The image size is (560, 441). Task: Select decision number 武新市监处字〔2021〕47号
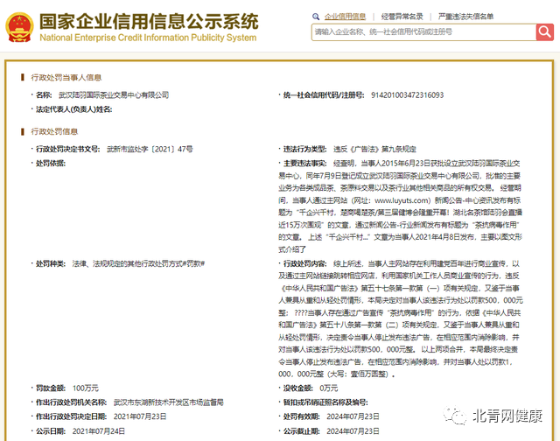point(150,149)
